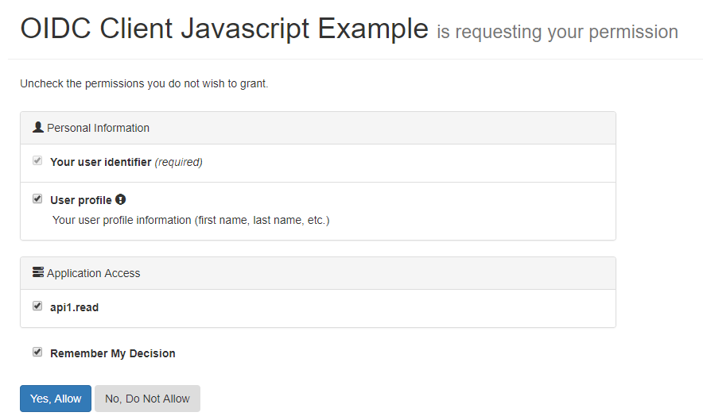Screen dimensions: 703x420
Task: Click the bold User profile label text
Action: 80,200
